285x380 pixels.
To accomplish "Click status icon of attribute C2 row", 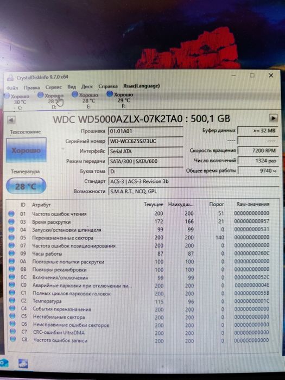I will click(x=12, y=301).
